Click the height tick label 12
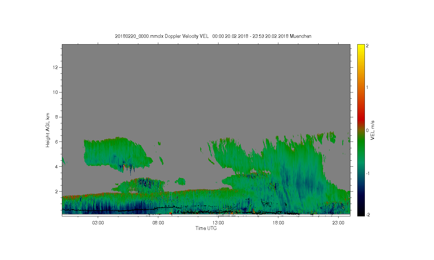 click(x=56, y=67)
